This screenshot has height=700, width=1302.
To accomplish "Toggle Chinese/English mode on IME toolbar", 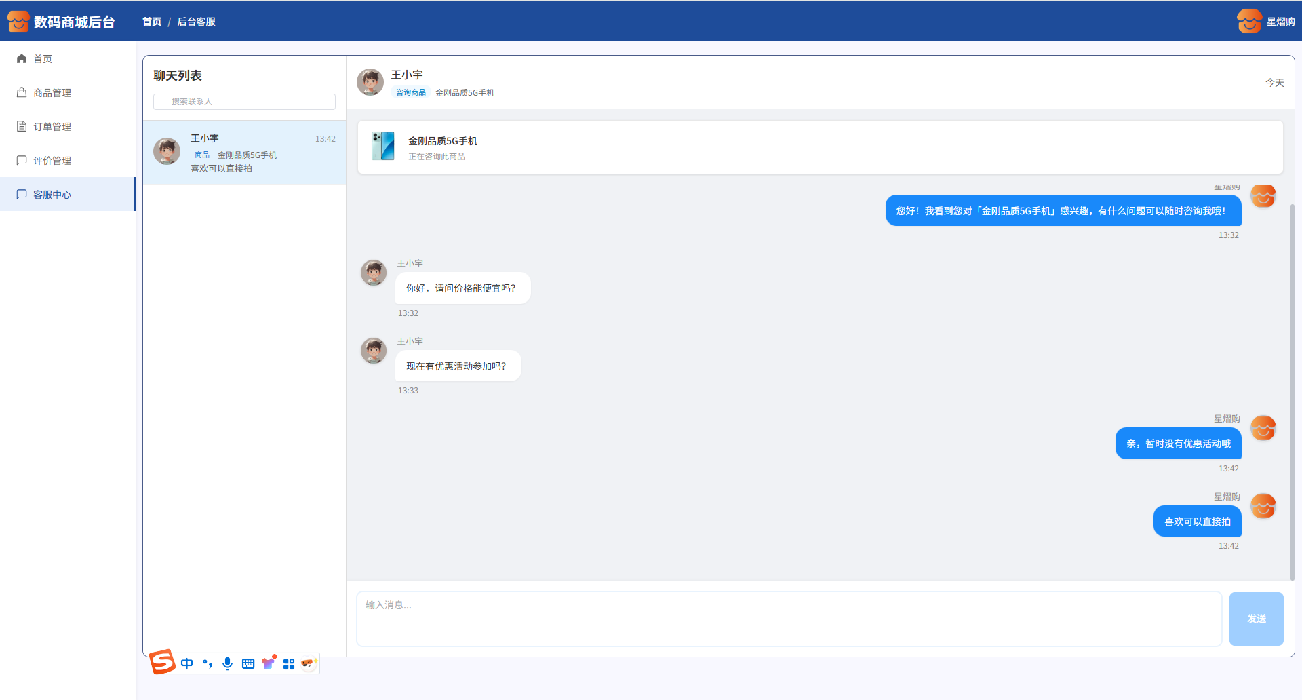I will (x=187, y=664).
